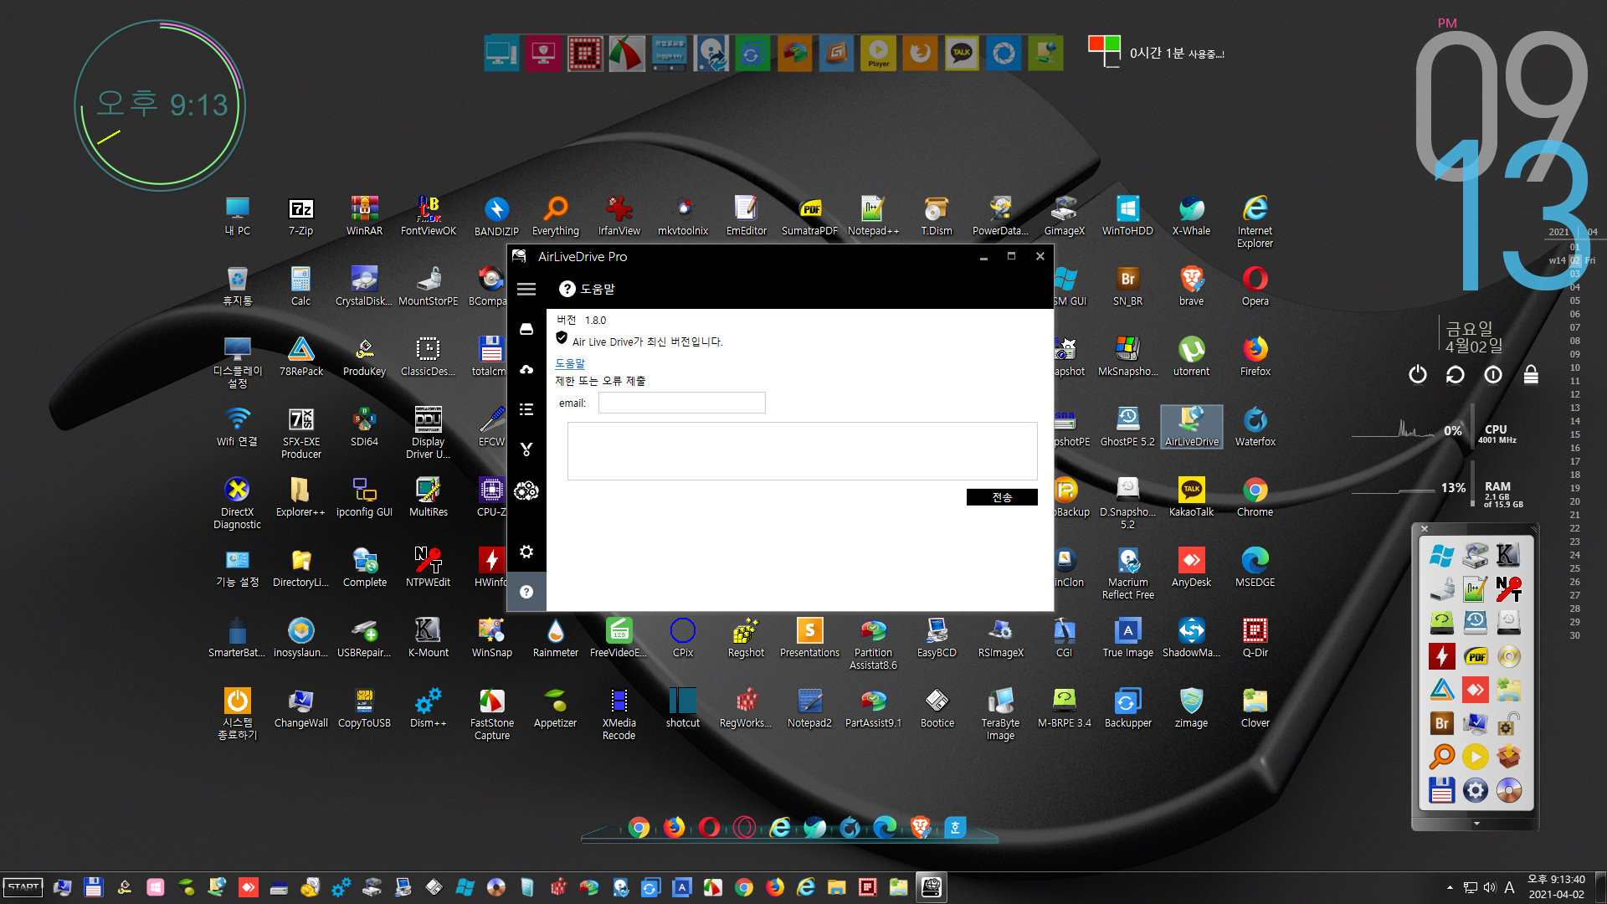The height and width of the screenshot is (904, 1607).
Task: Open the taskbar clock date display
Action: (x=1556, y=887)
